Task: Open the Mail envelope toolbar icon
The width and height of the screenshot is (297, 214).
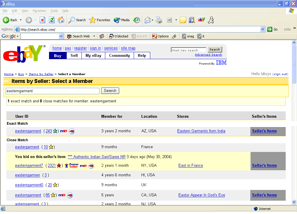Action: pyautogui.click(x=147, y=20)
